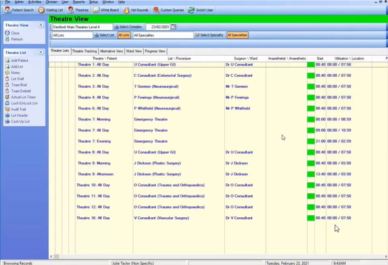Open the Audit Trail
The width and height of the screenshot is (388, 265).
click(15, 109)
